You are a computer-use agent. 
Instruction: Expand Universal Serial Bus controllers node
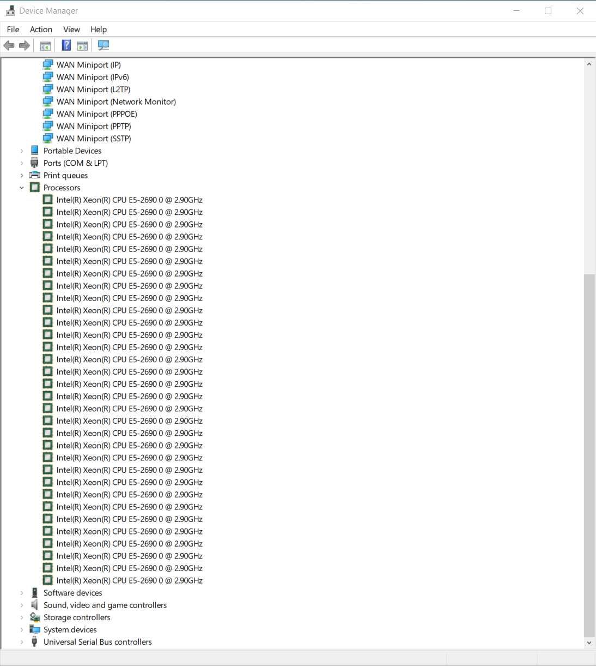pyautogui.click(x=22, y=642)
